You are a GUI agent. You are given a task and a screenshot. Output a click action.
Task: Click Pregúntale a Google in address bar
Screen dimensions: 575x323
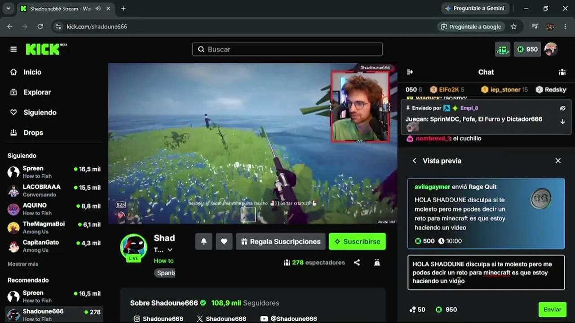(471, 26)
